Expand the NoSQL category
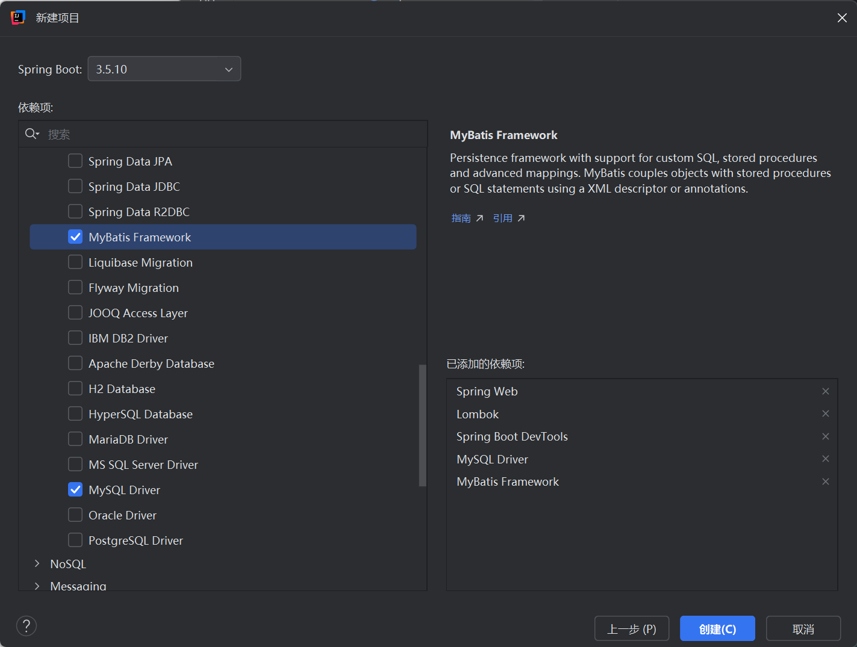The width and height of the screenshot is (857, 647). [x=37, y=564]
